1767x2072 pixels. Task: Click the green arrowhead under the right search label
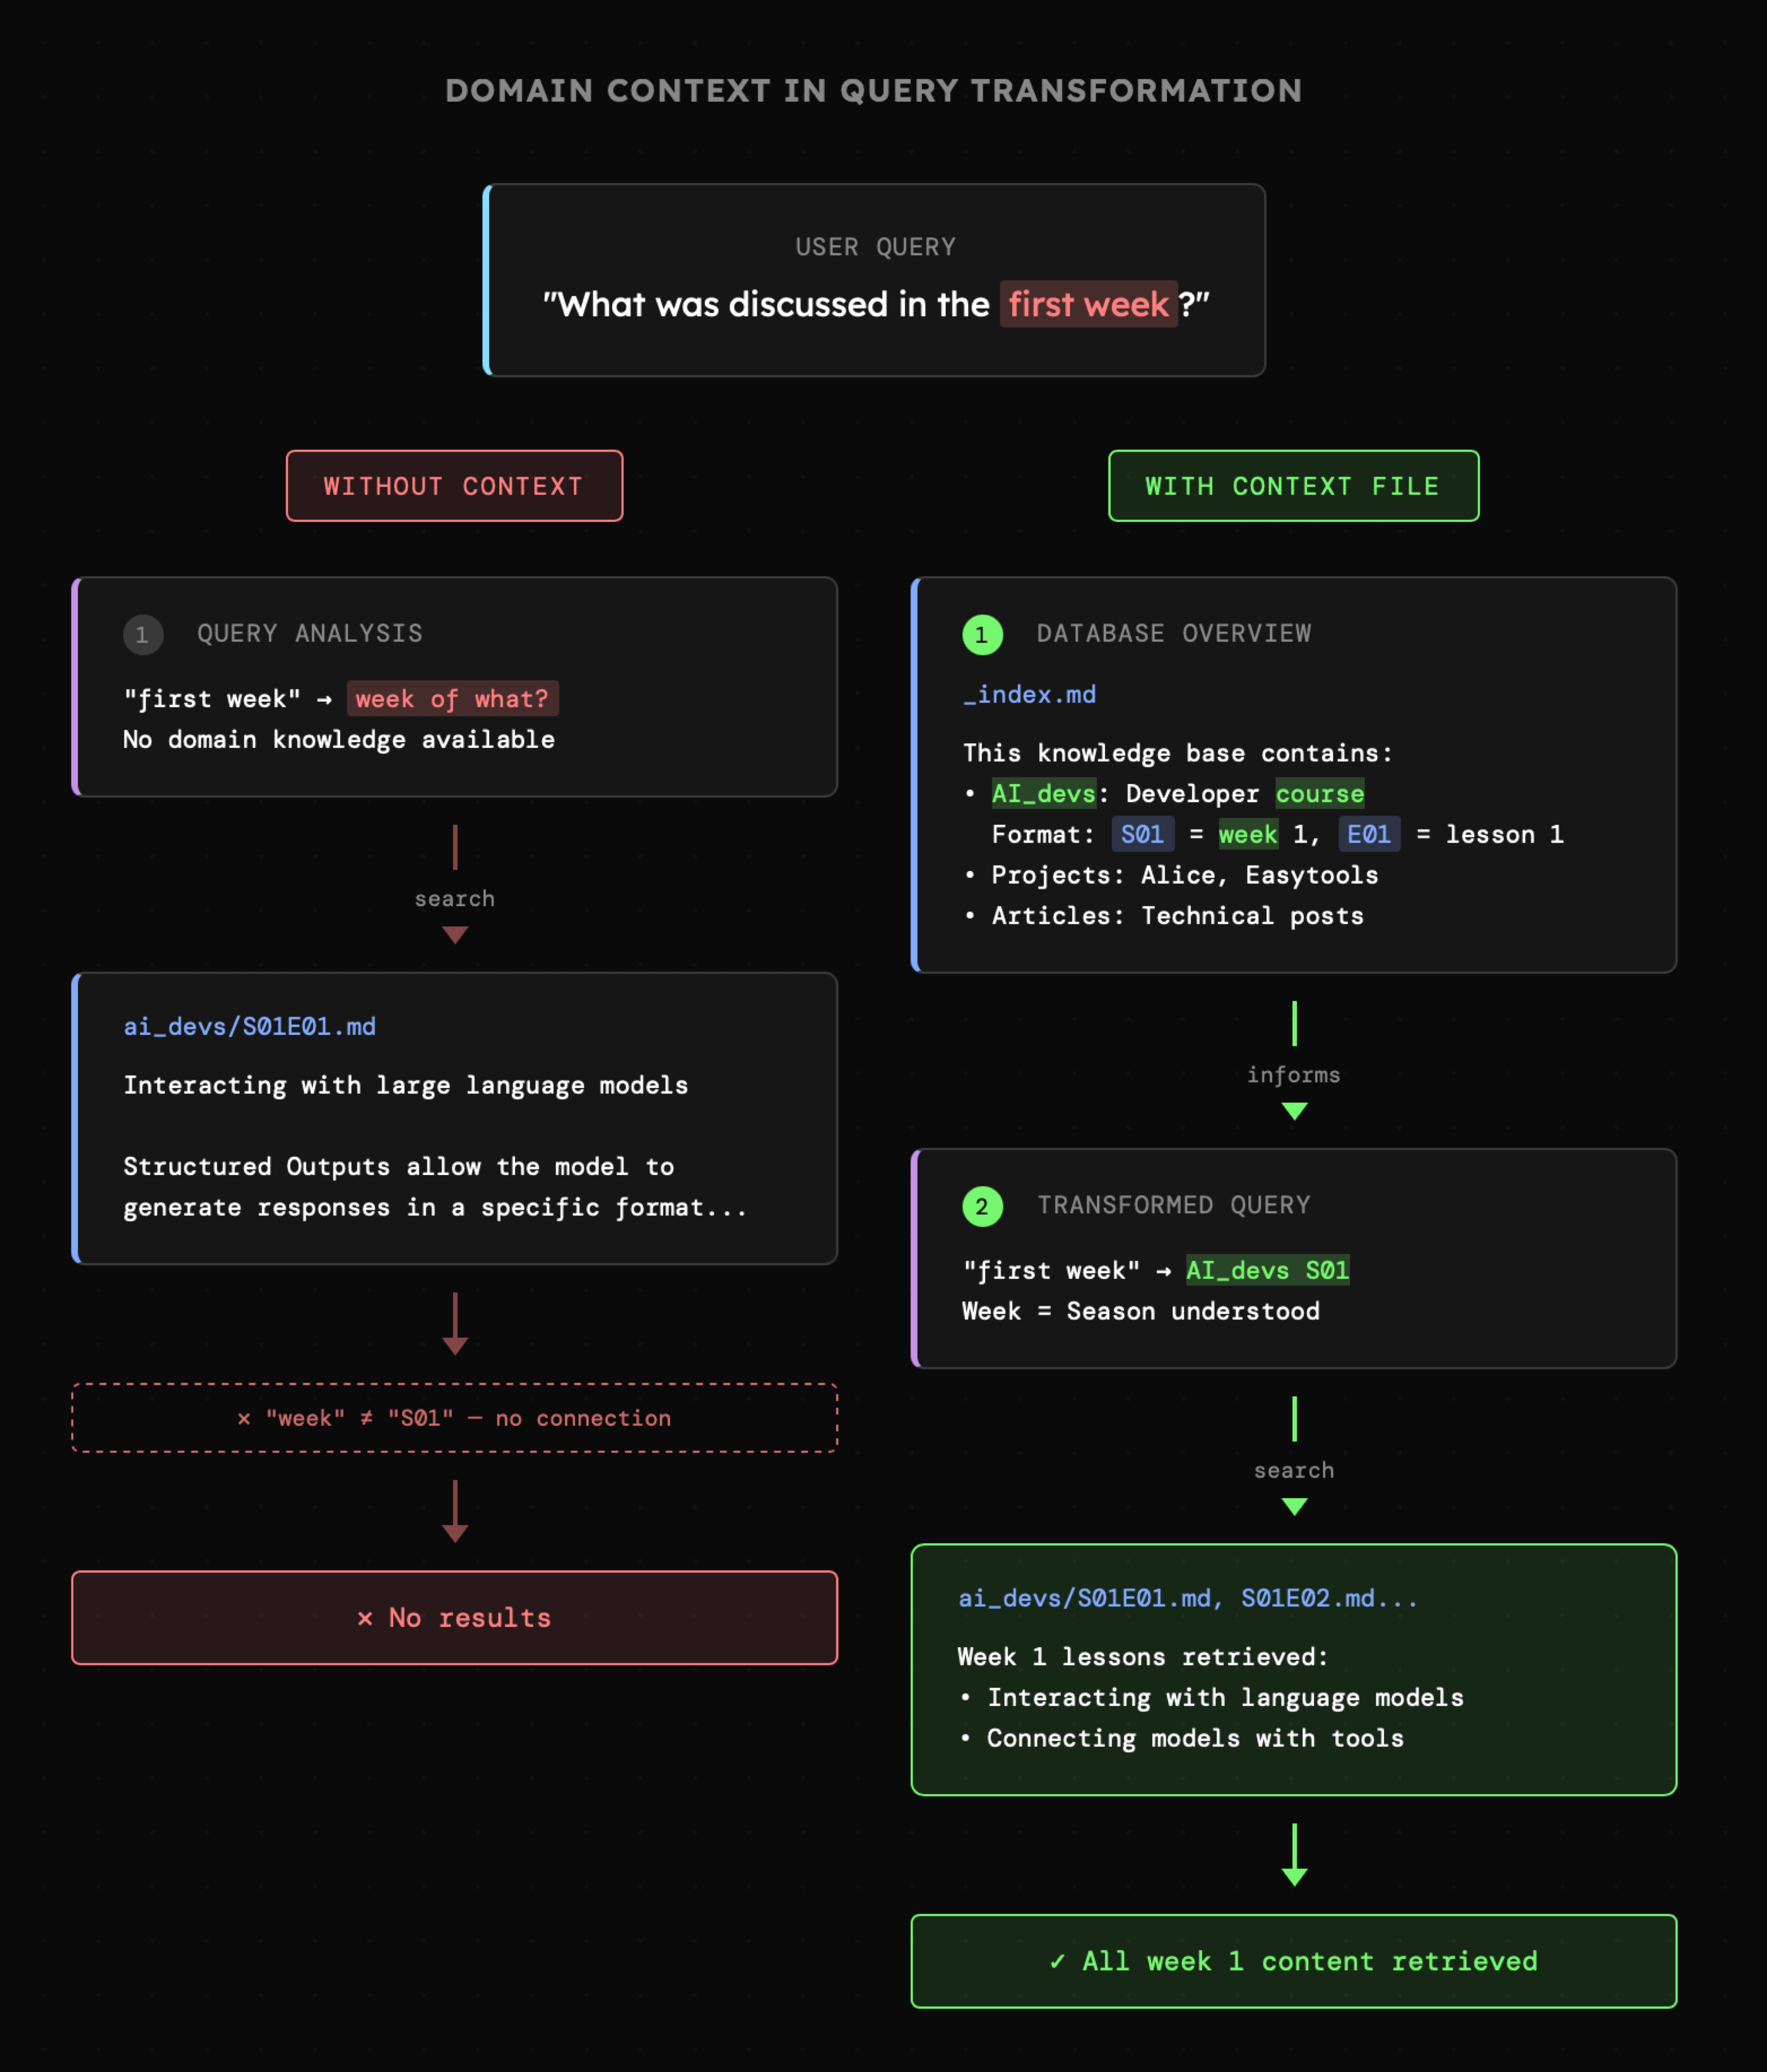pos(1294,1507)
